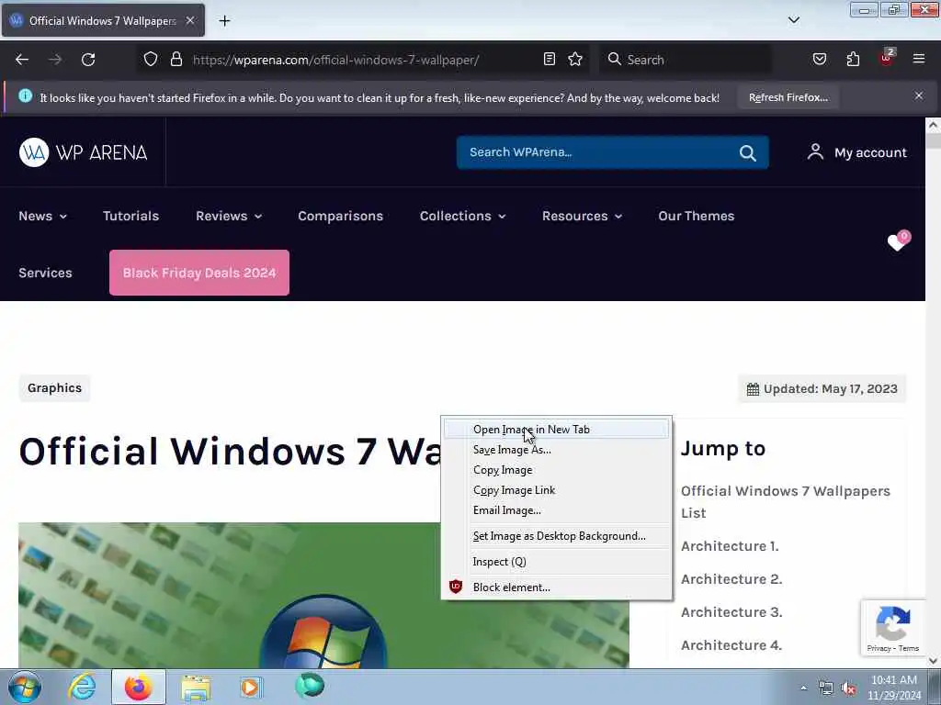Click the WPArena search magnifier icon
The image size is (941, 705).
748,153
